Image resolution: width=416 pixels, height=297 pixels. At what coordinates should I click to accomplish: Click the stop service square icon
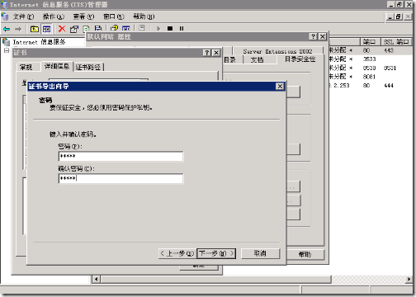pyautogui.click(x=170, y=28)
